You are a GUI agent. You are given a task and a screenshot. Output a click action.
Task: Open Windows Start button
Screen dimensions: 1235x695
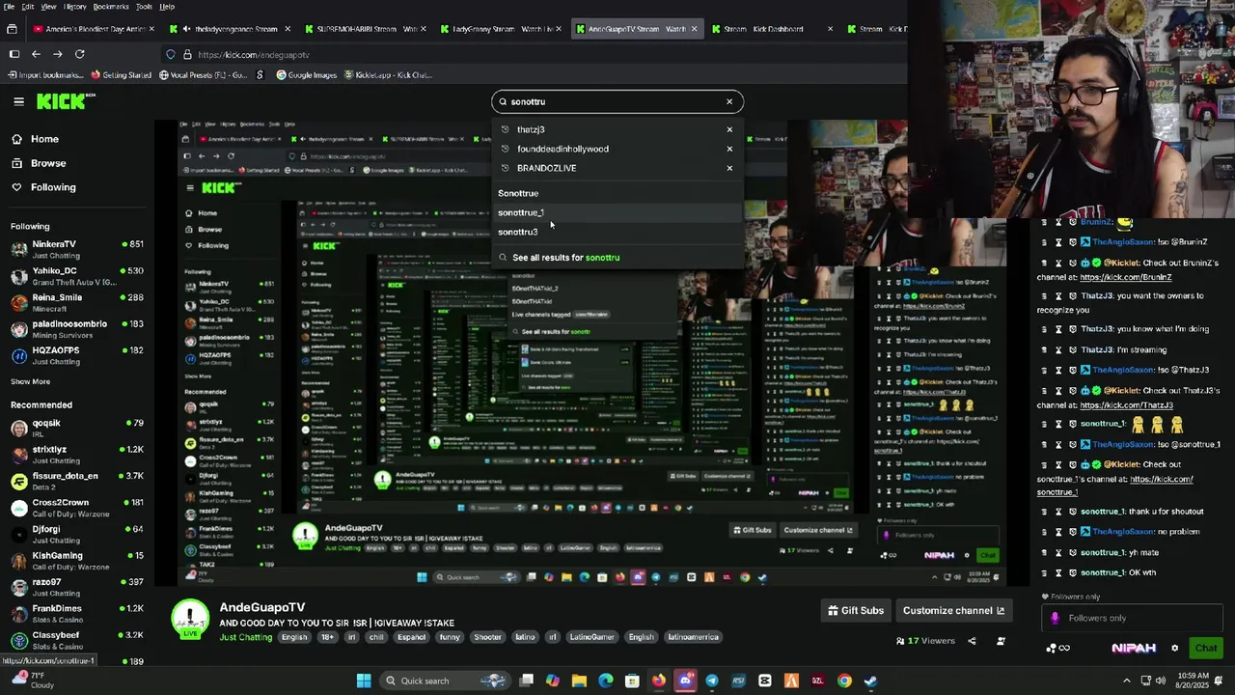[363, 681]
